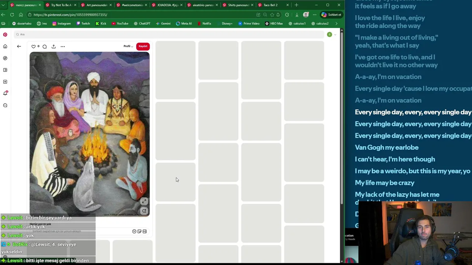Open comments with the speech bubble icon
Viewport: 472px width, 265px height.
tap(45, 46)
